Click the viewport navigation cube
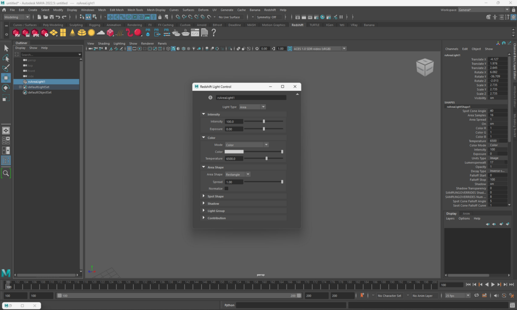517x310 pixels. (x=425, y=67)
